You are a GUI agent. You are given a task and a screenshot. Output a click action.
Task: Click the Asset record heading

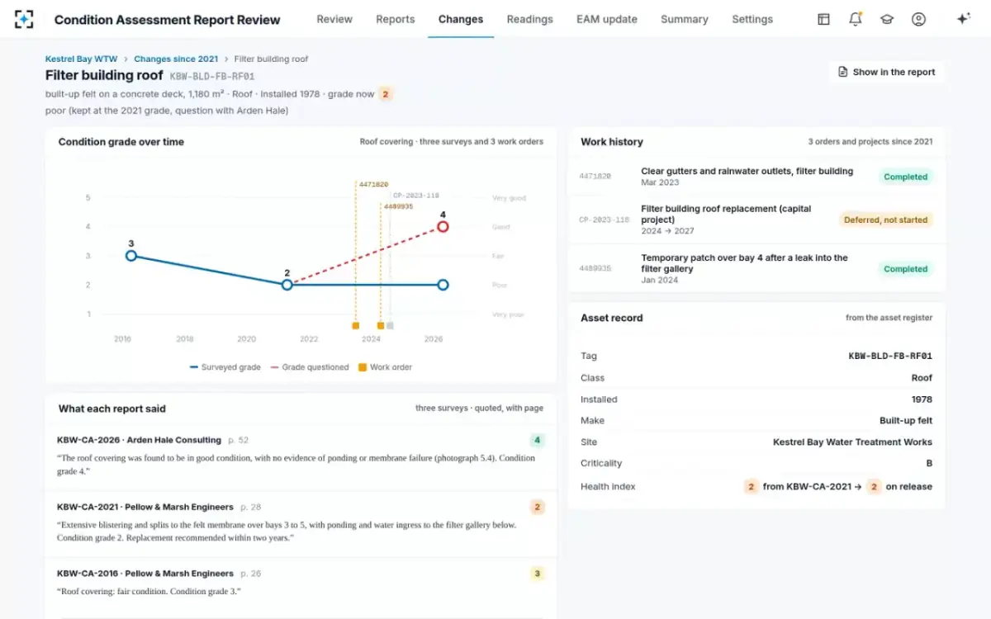click(612, 318)
